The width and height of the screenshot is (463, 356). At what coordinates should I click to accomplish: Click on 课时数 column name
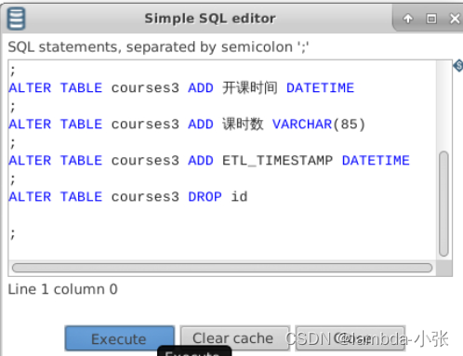pyautogui.click(x=243, y=125)
